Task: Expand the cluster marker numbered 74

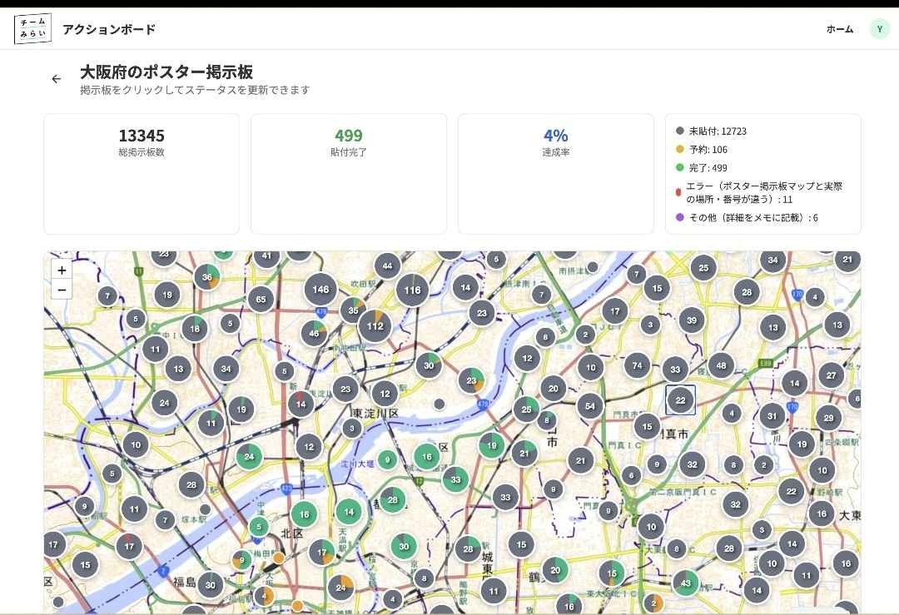Action: coord(637,365)
